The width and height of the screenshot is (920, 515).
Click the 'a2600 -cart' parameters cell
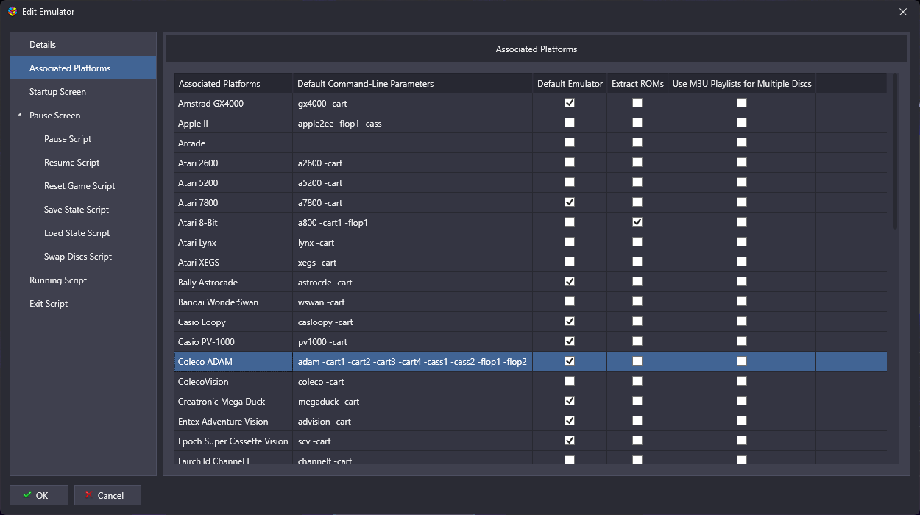click(413, 163)
